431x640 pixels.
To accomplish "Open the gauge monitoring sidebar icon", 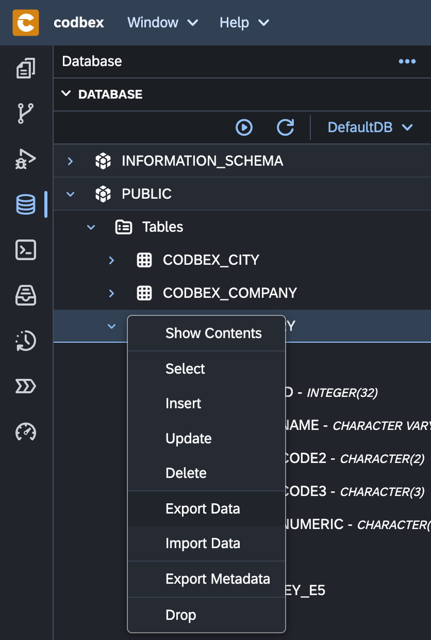I will 26,431.
